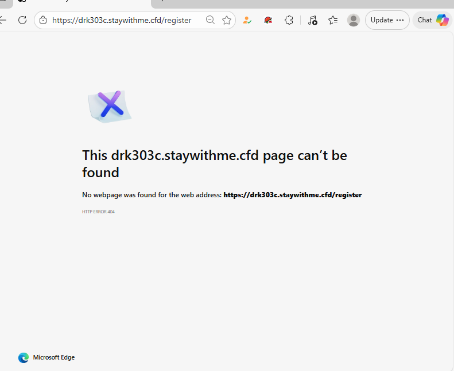Image resolution: width=454 pixels, height=371 pixels.
Task: Click the 'page can't be found' heading
Action: click(x=215, y=163)
